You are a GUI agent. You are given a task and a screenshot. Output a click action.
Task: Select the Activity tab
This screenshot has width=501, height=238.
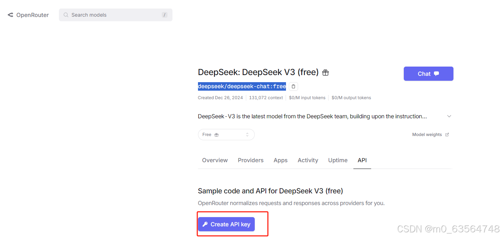[308, 160]
